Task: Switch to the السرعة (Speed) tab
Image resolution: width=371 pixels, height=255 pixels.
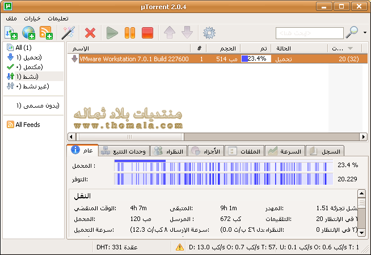Action: pyautogui.click(x=285, y=151)
